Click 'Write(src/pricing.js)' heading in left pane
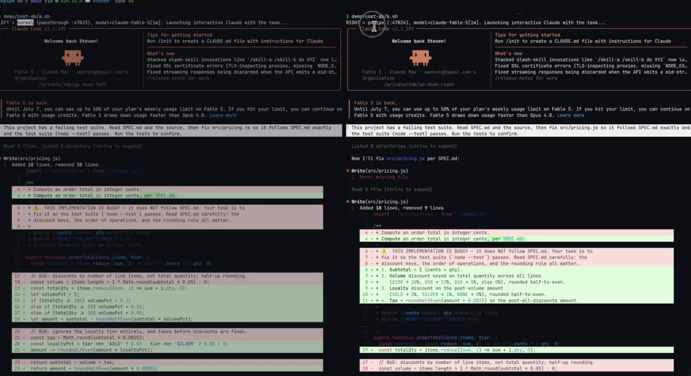Image resolution: width=691 pixels, height=376 pixels. pos(32,159)
